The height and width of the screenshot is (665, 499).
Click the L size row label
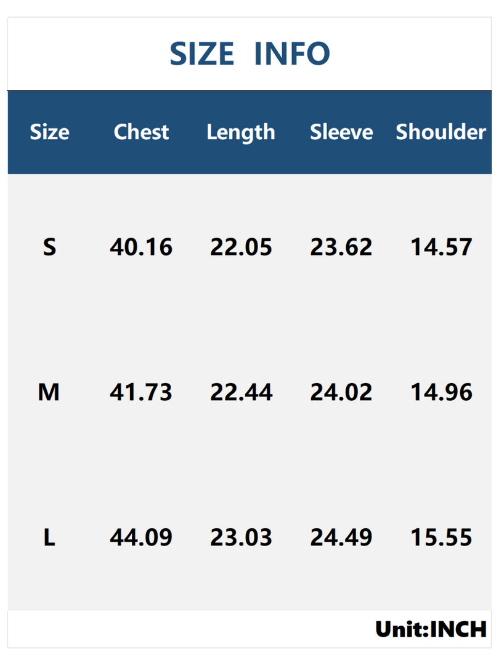(x=50, y=538)
